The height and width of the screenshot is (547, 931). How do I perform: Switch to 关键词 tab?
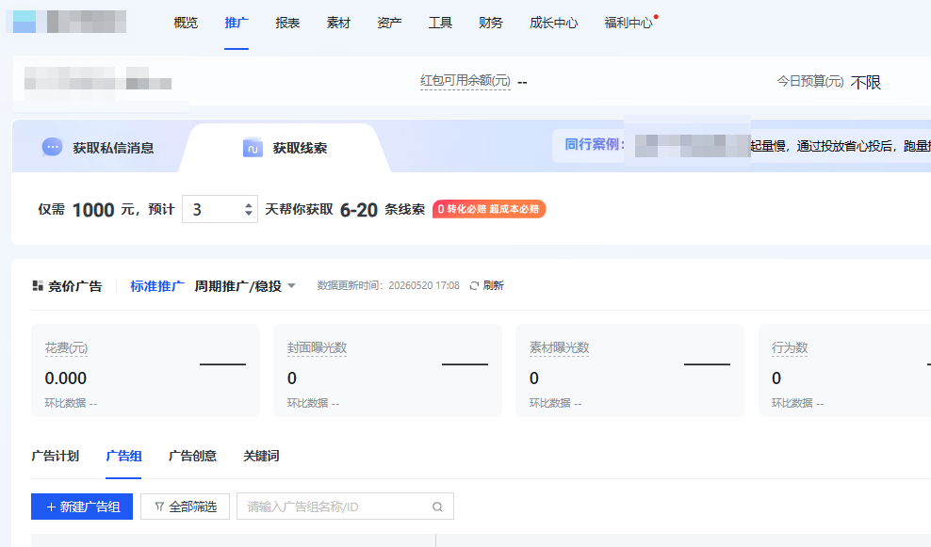click(261, 456)
